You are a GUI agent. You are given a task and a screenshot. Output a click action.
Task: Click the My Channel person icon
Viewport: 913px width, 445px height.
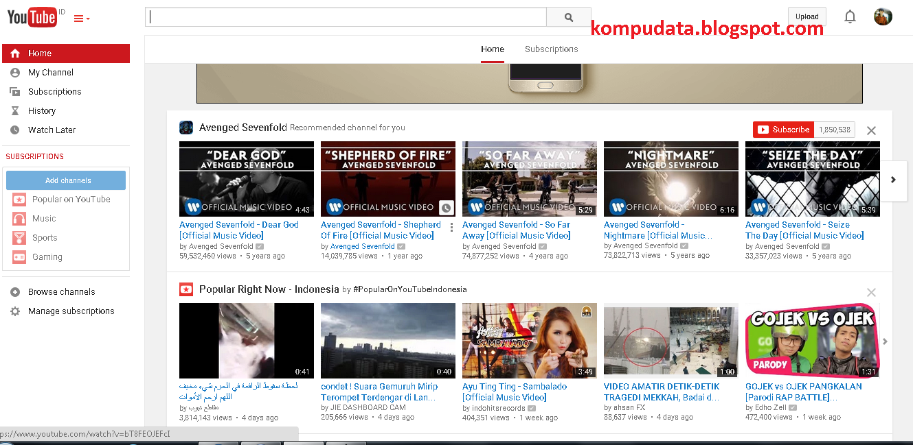click(x=15, y=73)
